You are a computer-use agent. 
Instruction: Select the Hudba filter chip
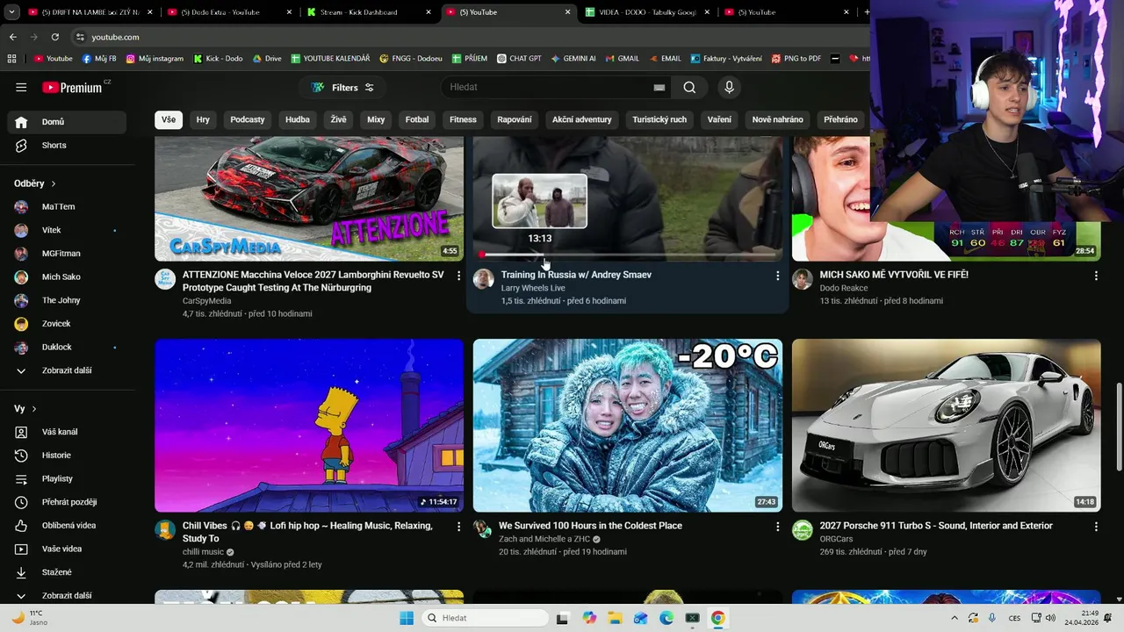[x=298, y=119]
